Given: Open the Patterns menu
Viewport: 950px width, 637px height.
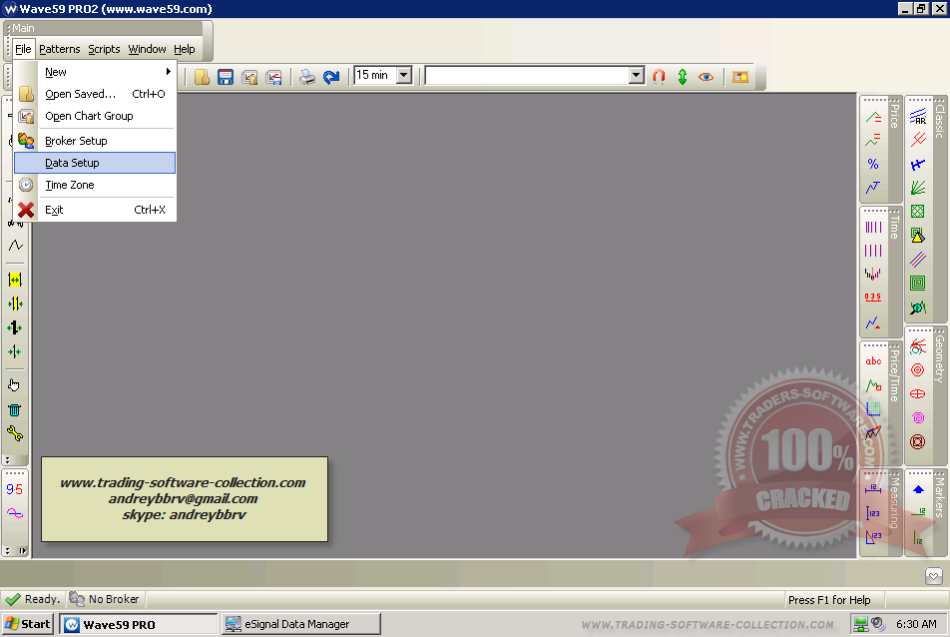Looking at the screenshot, I should pyautogui.click(x=60, y=49).
